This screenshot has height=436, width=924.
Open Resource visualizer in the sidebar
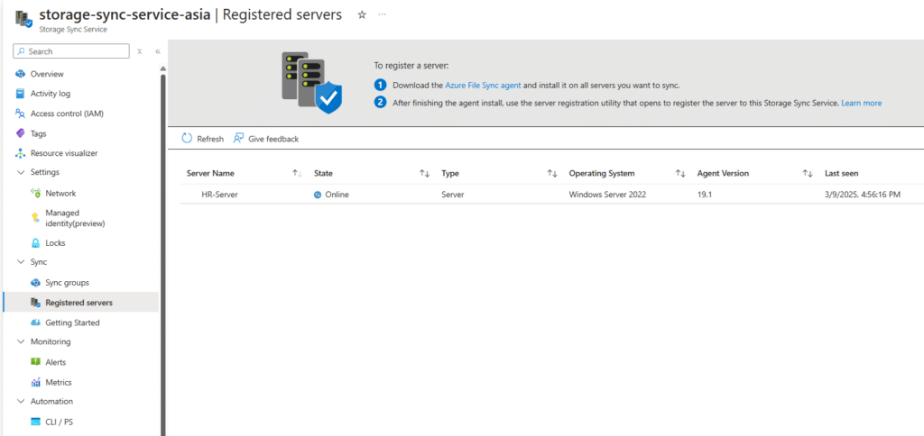63,153
